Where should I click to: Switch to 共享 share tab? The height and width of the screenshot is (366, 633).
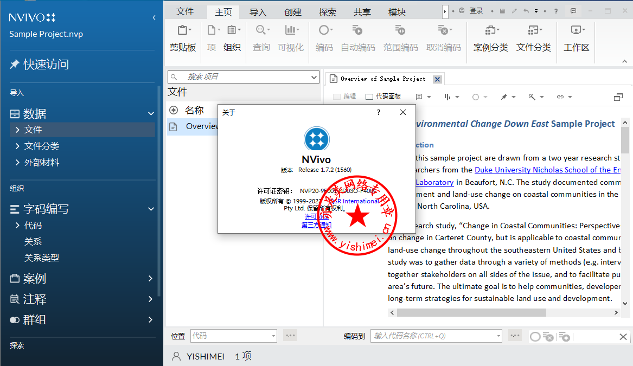362,12
